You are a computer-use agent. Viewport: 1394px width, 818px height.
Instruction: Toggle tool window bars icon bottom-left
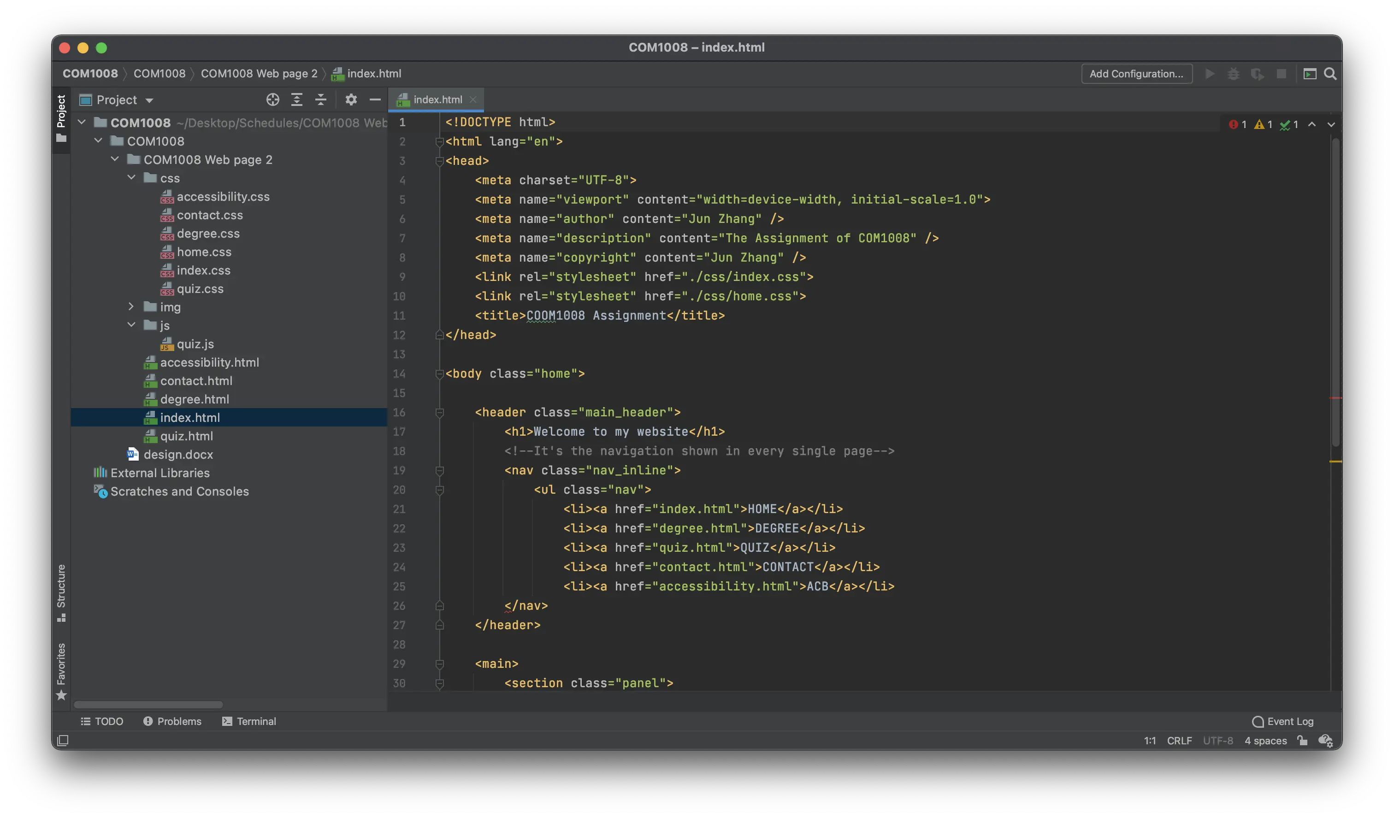(x=63, y=740)
